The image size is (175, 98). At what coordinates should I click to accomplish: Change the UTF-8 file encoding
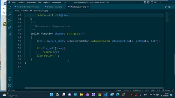[x=147, y=90]
